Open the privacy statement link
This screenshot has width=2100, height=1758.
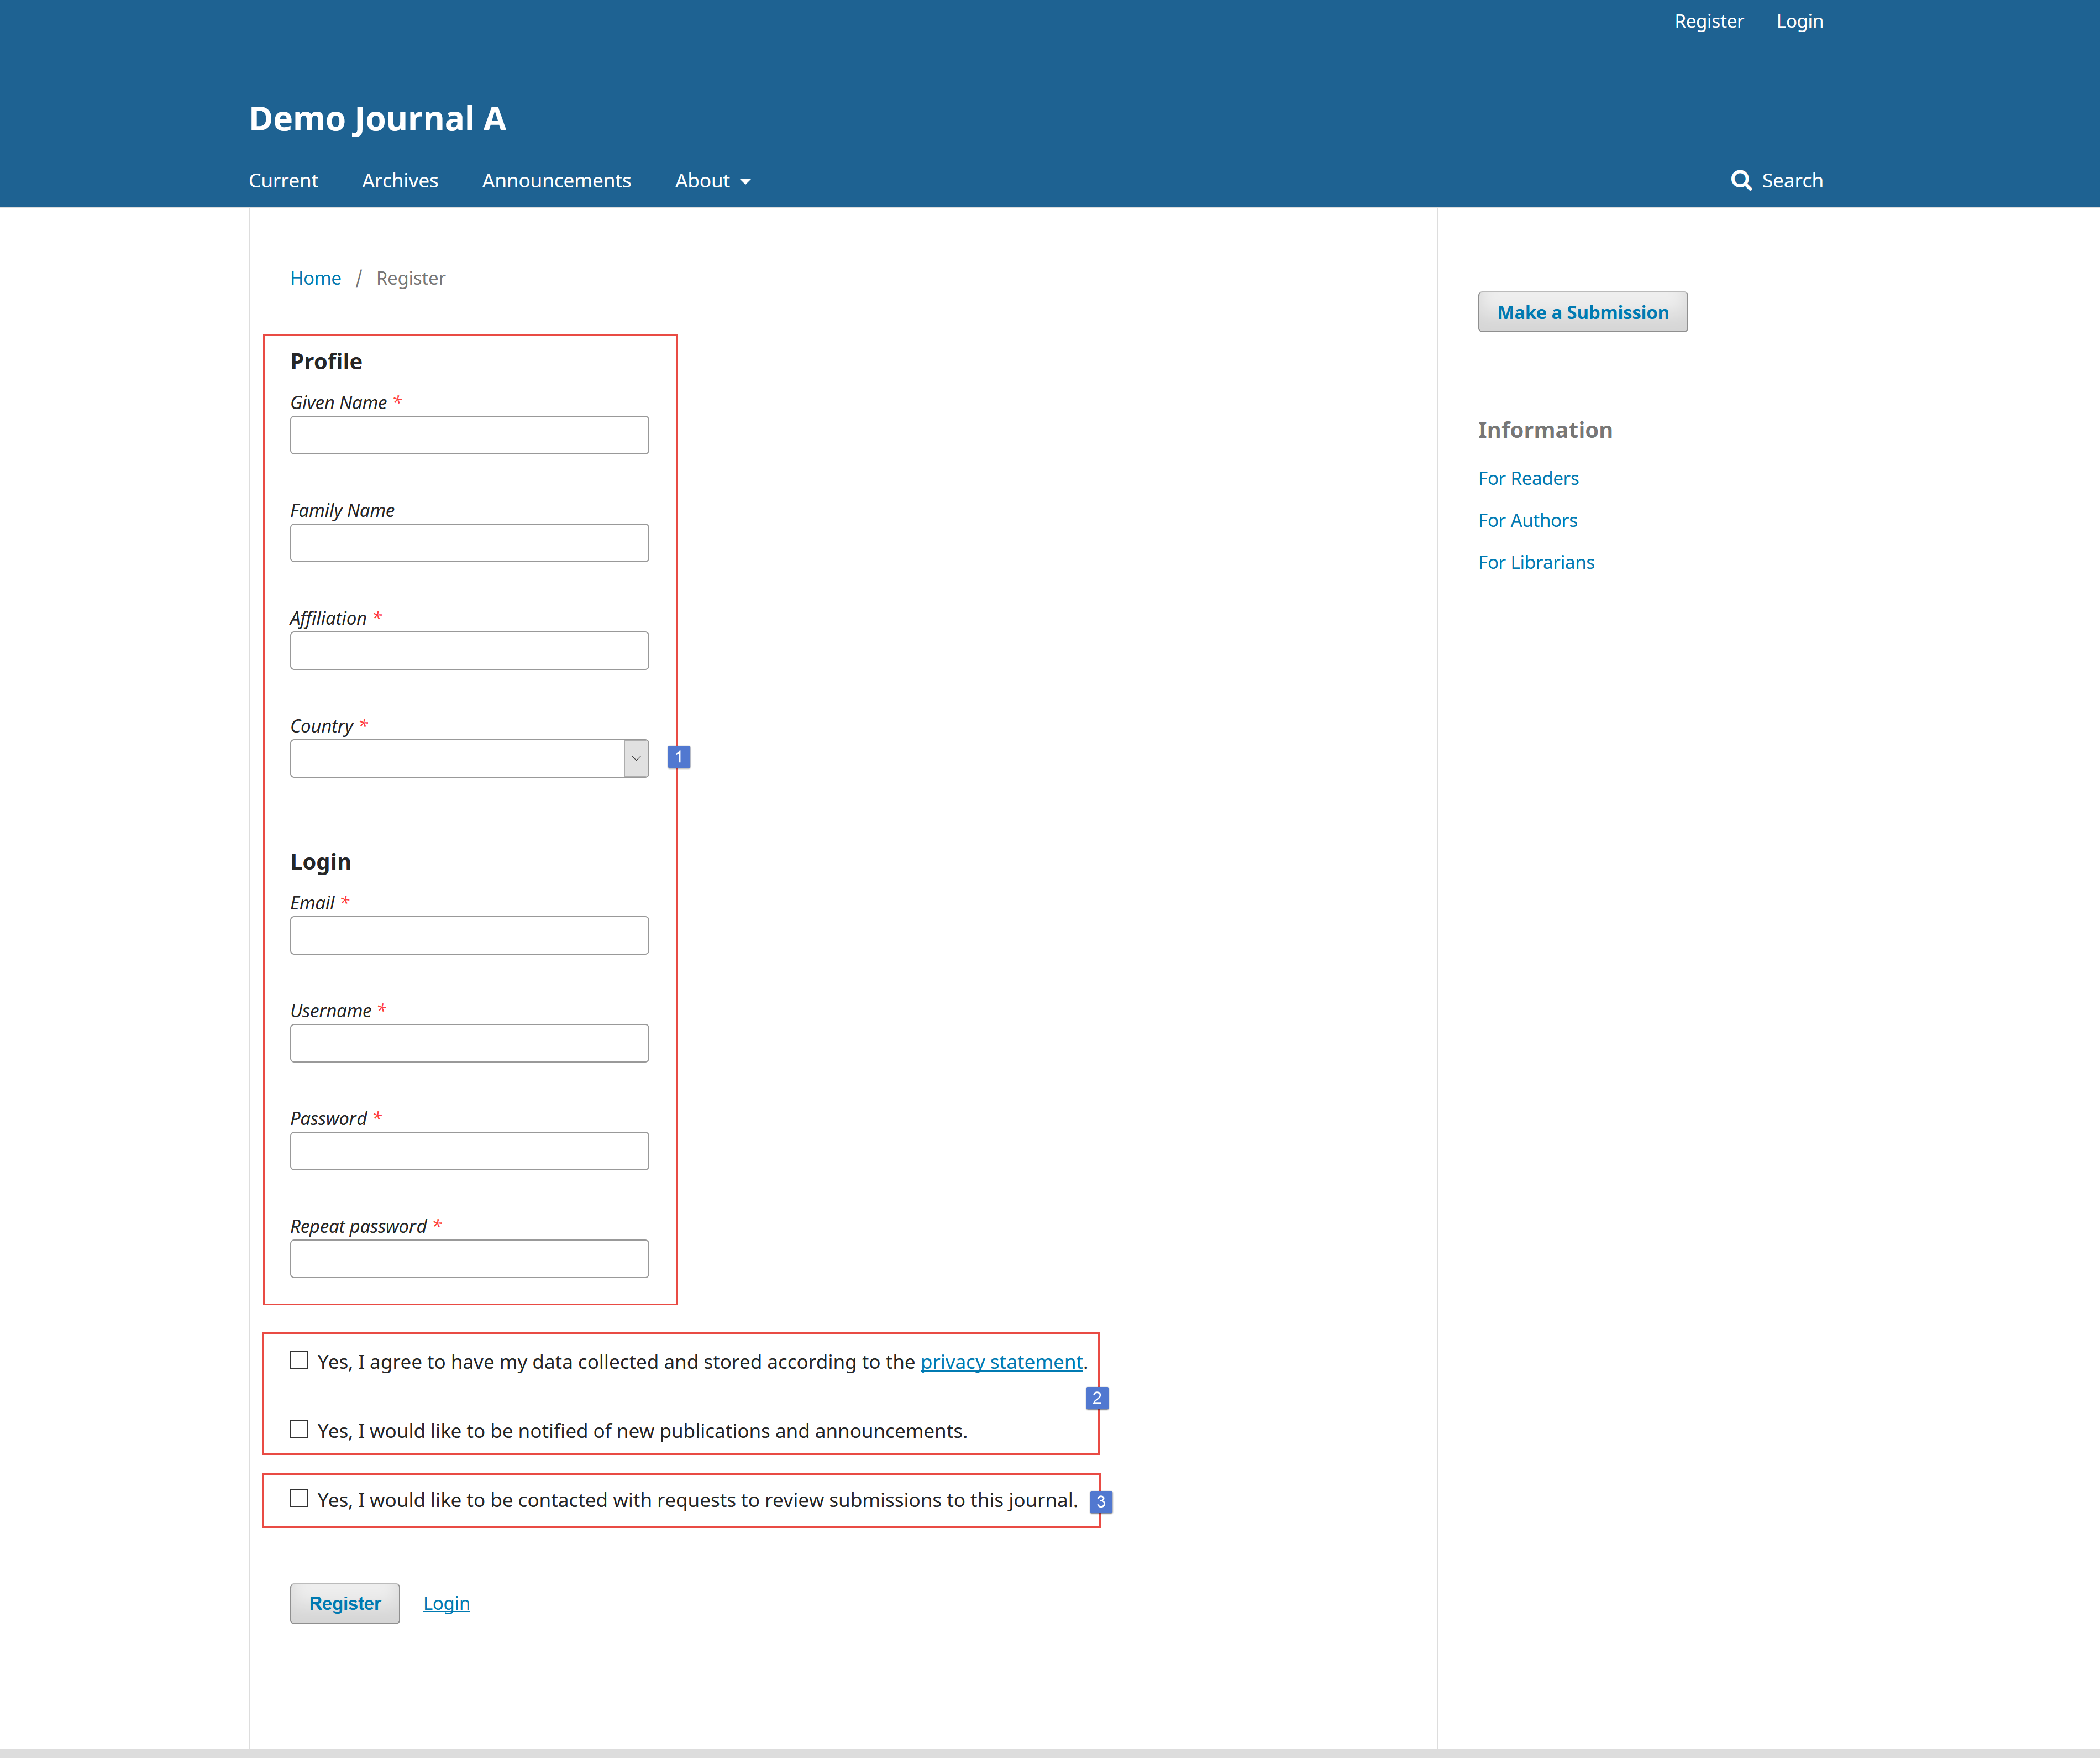pos(1001,1361)
